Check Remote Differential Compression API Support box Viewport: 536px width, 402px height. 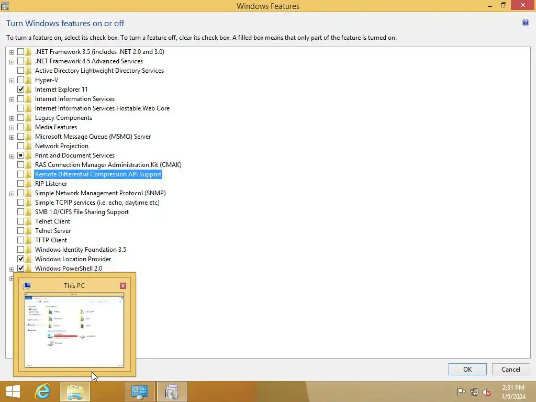pos(20,174)
